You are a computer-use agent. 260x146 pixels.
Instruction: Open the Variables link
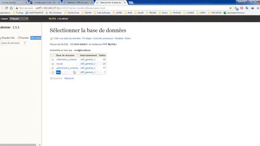[119, 39]
